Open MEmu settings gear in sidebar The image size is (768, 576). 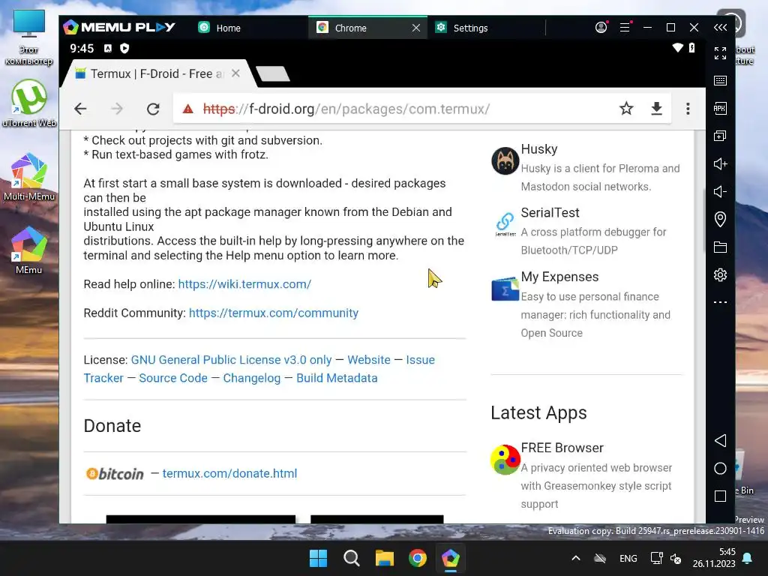coord(720,274)
